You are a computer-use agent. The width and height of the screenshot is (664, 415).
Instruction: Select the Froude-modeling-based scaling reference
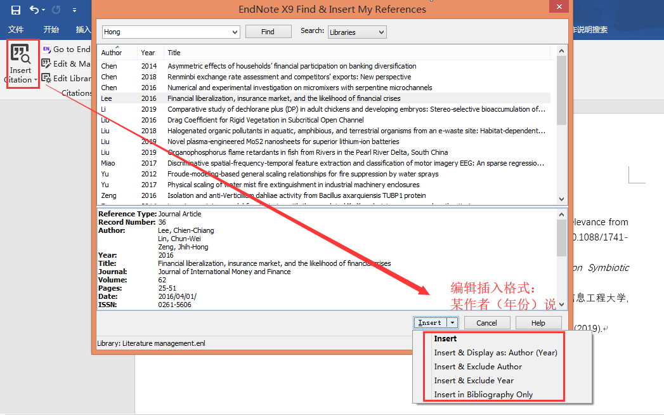tap(324, 175)
